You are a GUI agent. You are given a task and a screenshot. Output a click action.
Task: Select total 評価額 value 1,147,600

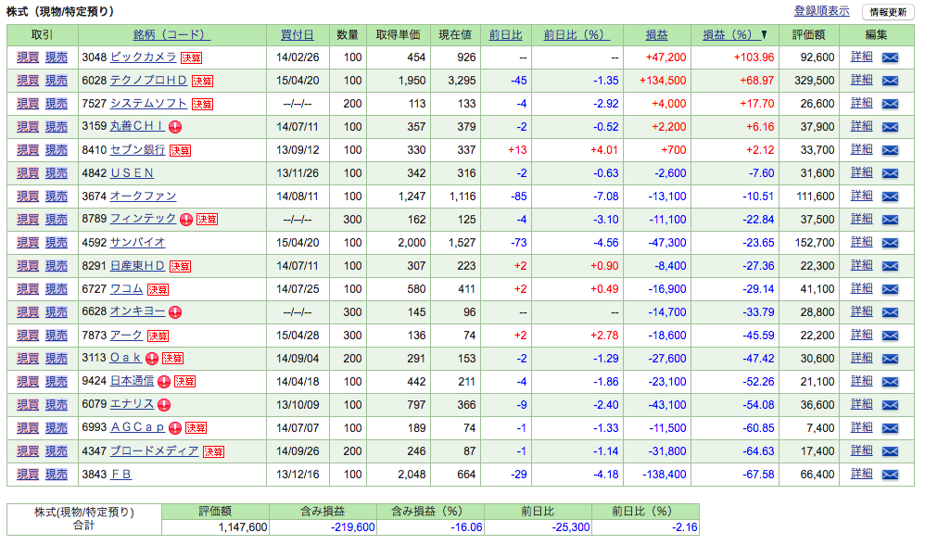243,527
